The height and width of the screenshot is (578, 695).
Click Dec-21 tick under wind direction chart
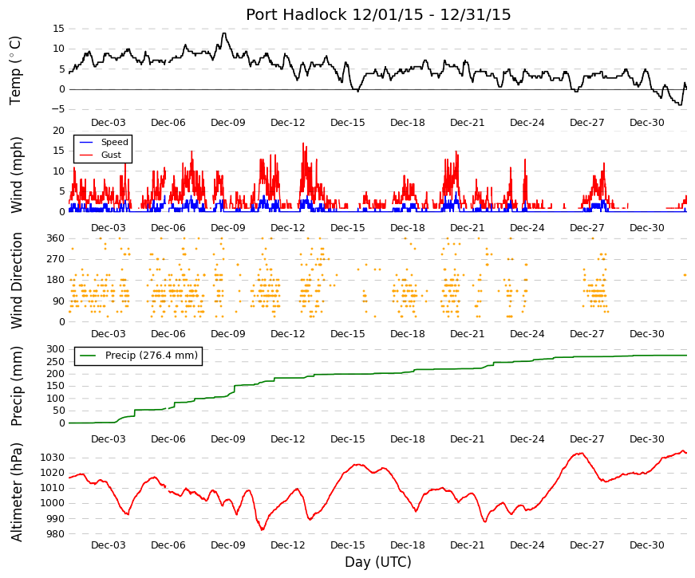pos(467,334)
